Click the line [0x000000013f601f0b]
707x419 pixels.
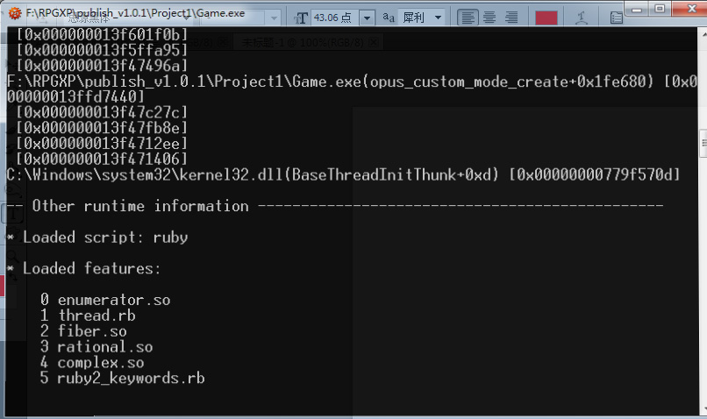coord(102,35)
